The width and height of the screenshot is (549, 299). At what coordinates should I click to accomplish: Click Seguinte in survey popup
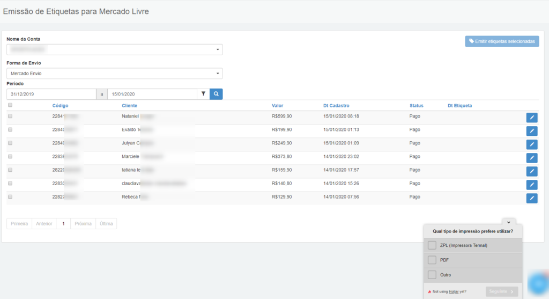pos(501,291)
